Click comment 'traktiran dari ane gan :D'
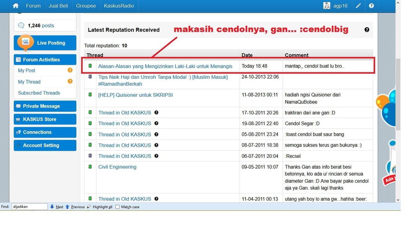Screen dimensions: 409x230 click(310, 112)
